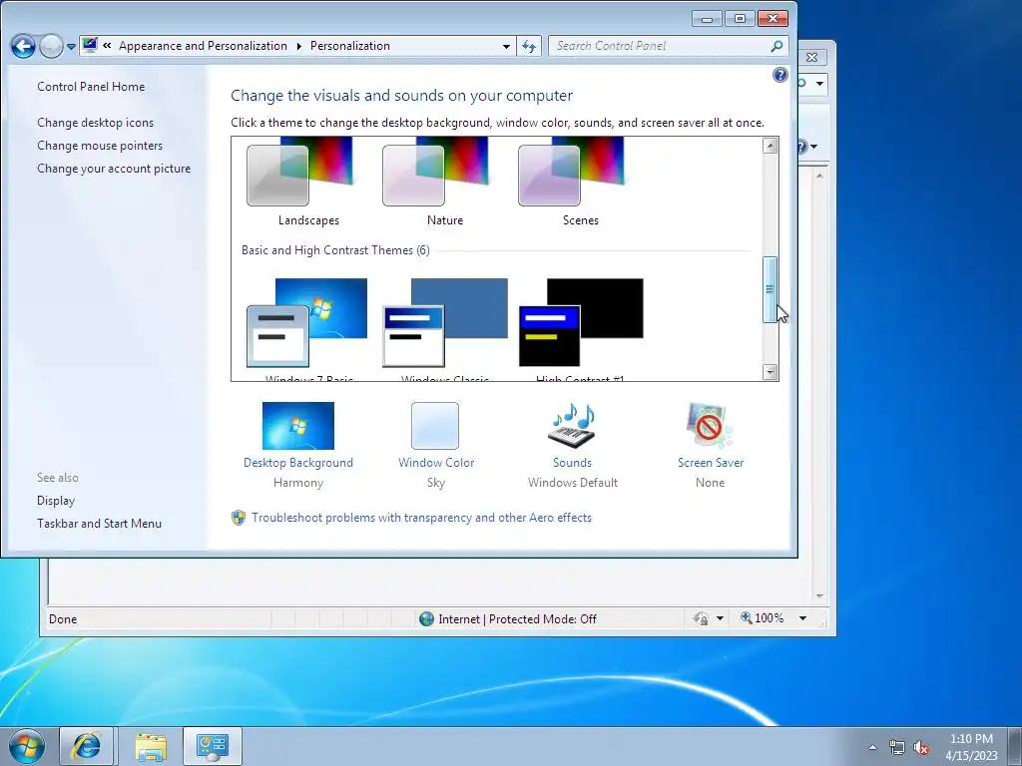Click the muted volume icon in tray
1022x766 pixels.
coord(921,747)
